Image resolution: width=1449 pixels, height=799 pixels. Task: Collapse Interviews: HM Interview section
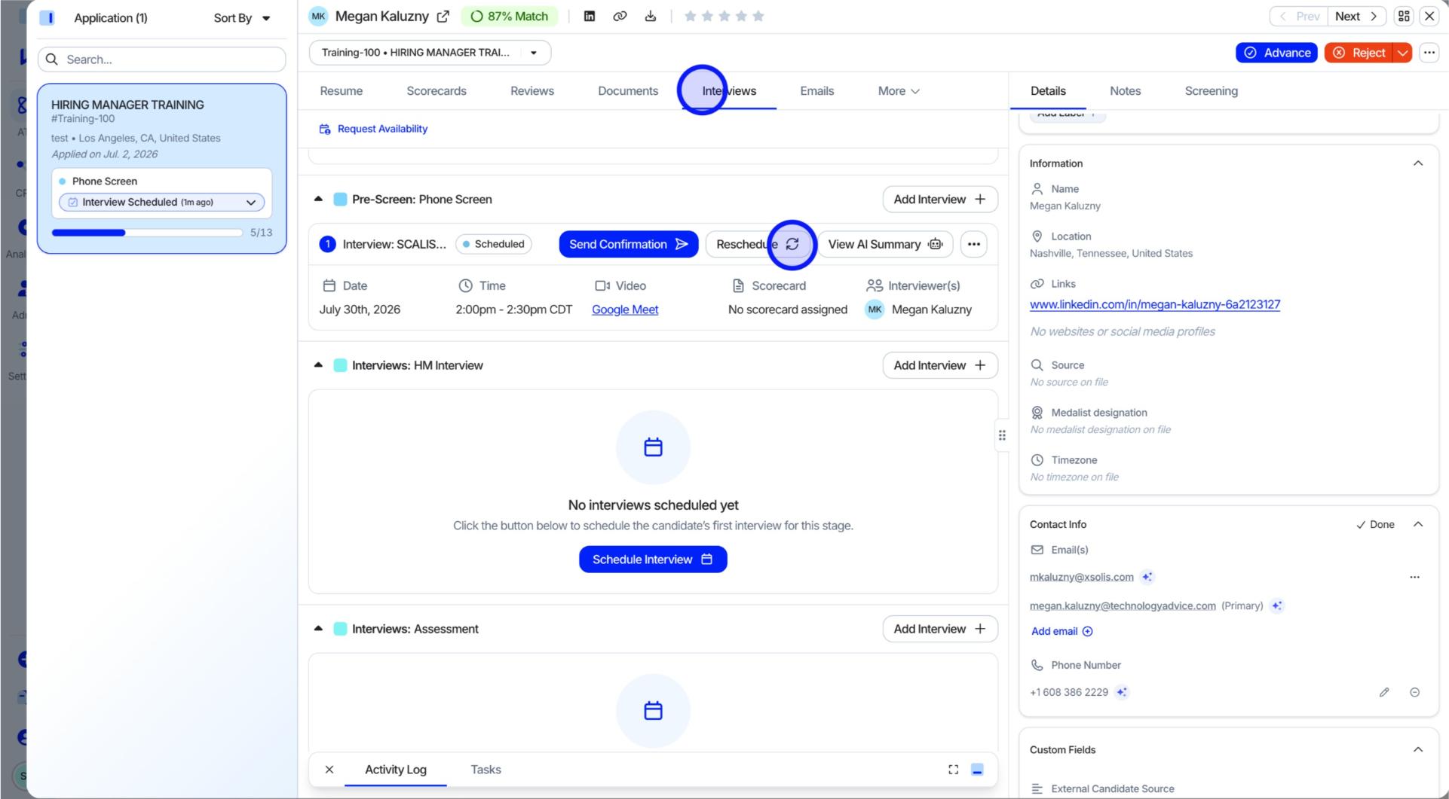click(x=318, y=365)
